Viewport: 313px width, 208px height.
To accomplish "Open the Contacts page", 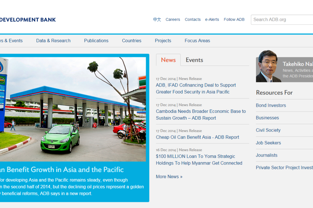I will coord(193,19).
